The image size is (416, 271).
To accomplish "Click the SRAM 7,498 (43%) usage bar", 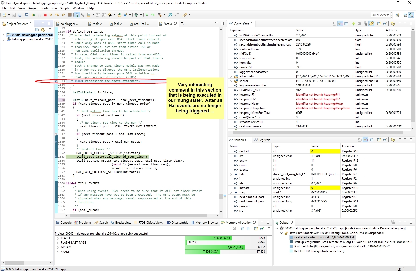I will tap(202, 252).
